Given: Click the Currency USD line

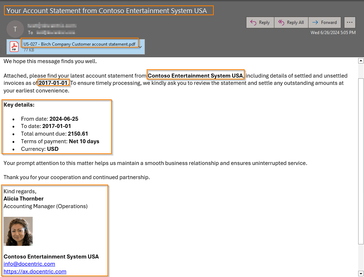Looking at the screenshot, I should (x=40, y=149).
